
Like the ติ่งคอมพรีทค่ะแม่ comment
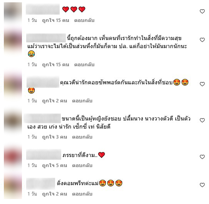(x=202, y=185)
